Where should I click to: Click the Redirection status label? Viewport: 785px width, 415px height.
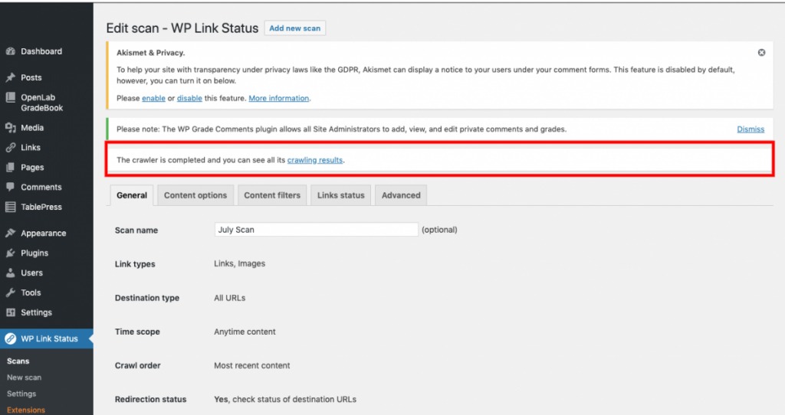point(150,399)
